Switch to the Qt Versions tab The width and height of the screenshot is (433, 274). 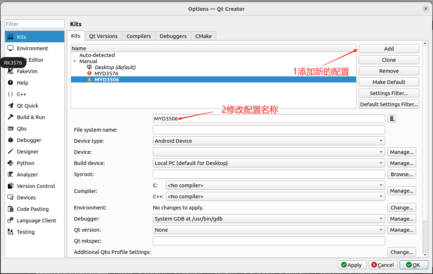(103, 36)
